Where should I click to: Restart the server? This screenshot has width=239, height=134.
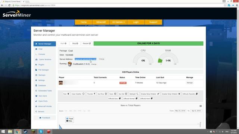[87, 44]
